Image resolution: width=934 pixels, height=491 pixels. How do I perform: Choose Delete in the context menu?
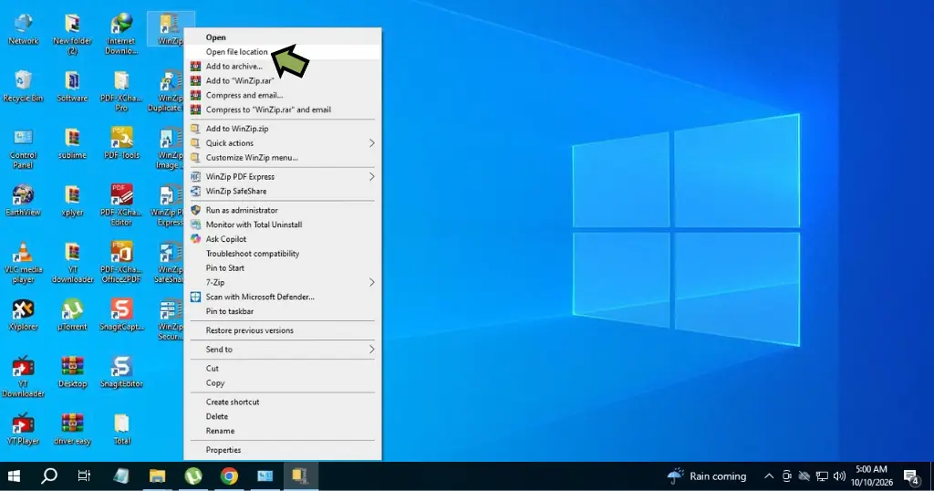coord(283,416)
